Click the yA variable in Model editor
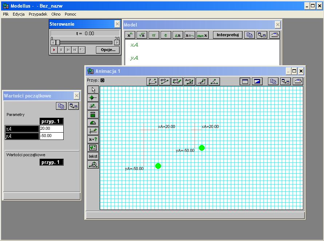Viewport: 324px width, 241px height. [x=134, y=58]
